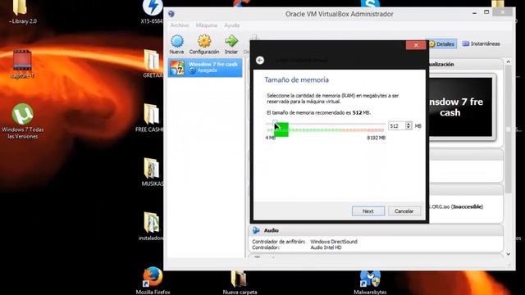Open the Ayuda menu
525x295 pixels.
click(231, 25)
